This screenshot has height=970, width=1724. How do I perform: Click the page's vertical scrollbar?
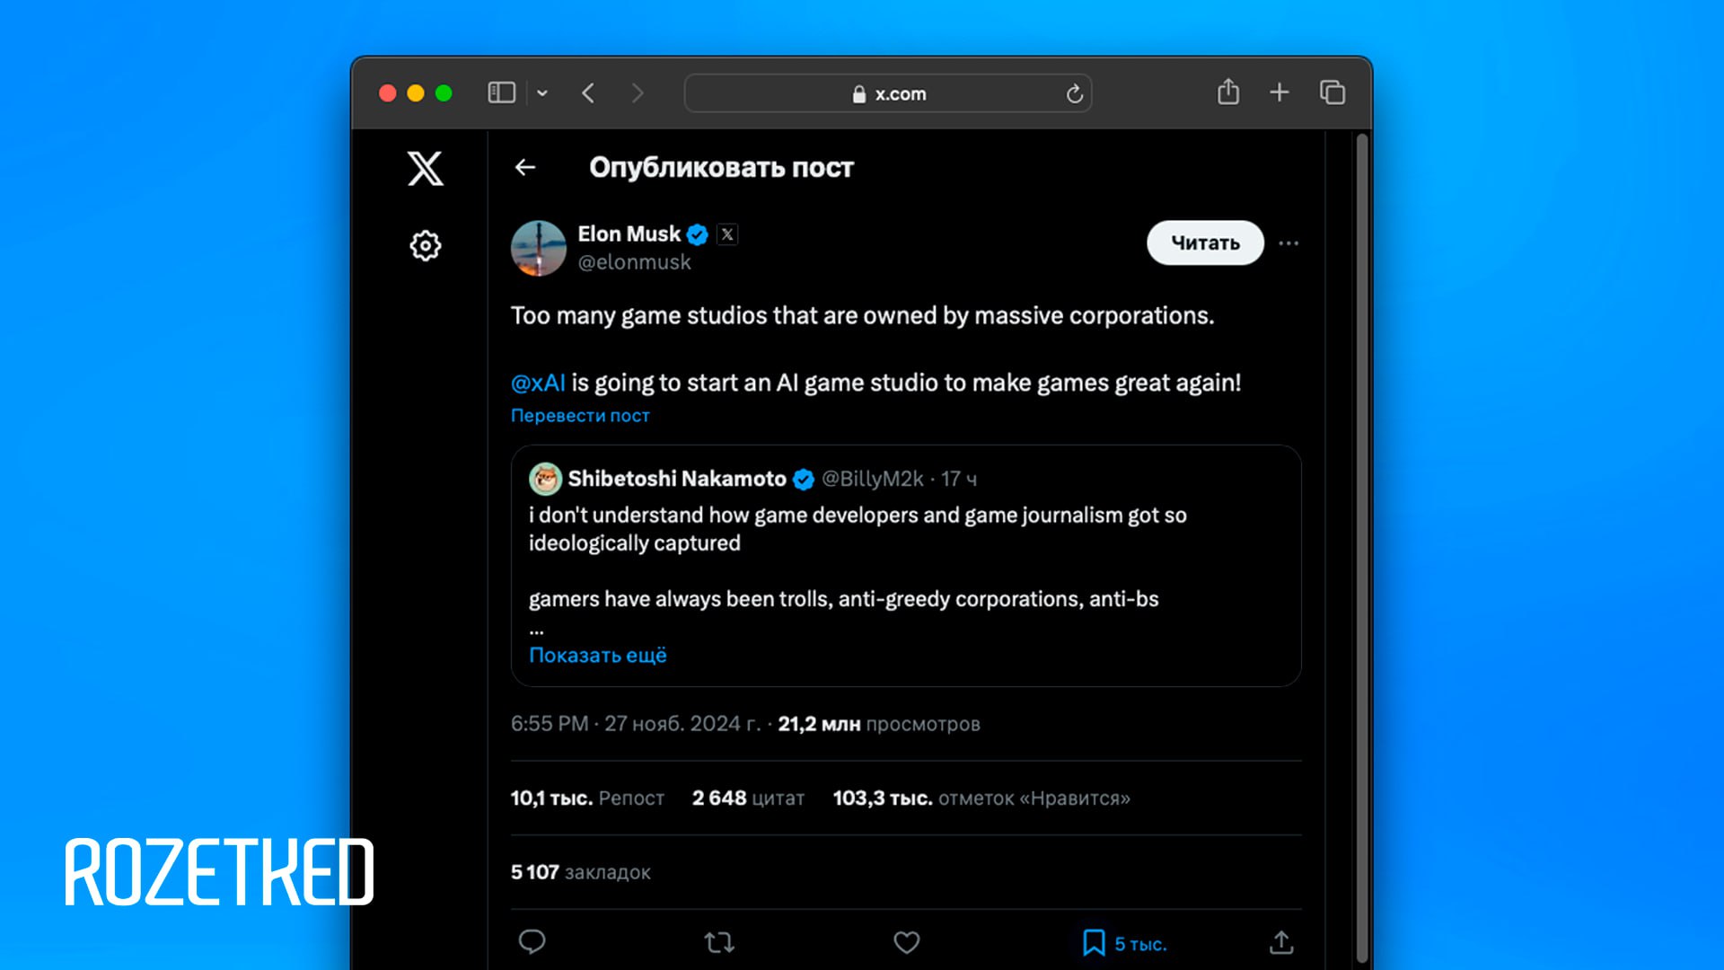1362,539
